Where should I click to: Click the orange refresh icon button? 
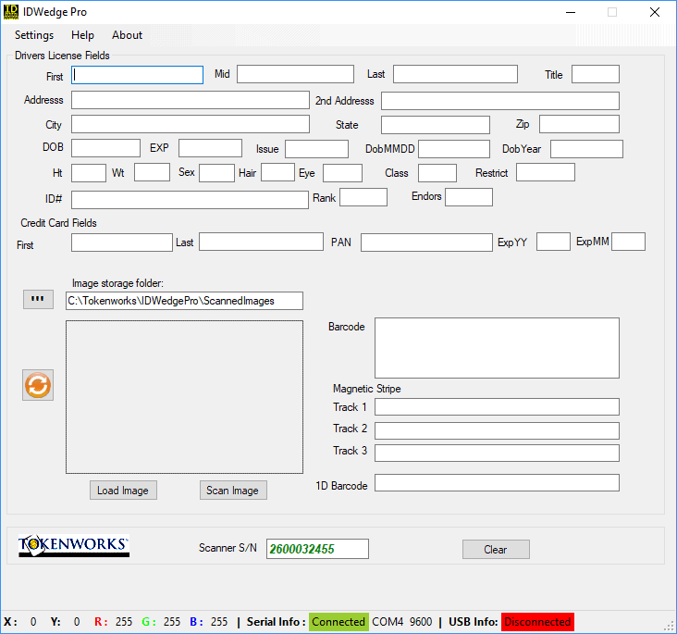[38, 385]
